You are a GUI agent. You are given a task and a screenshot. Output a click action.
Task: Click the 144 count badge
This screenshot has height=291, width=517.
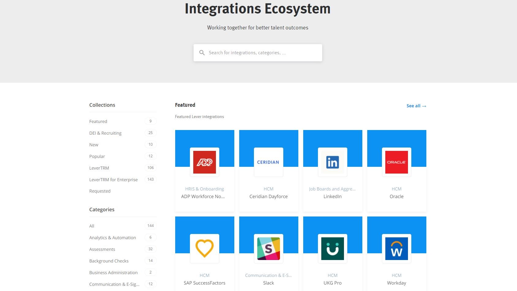151,226
